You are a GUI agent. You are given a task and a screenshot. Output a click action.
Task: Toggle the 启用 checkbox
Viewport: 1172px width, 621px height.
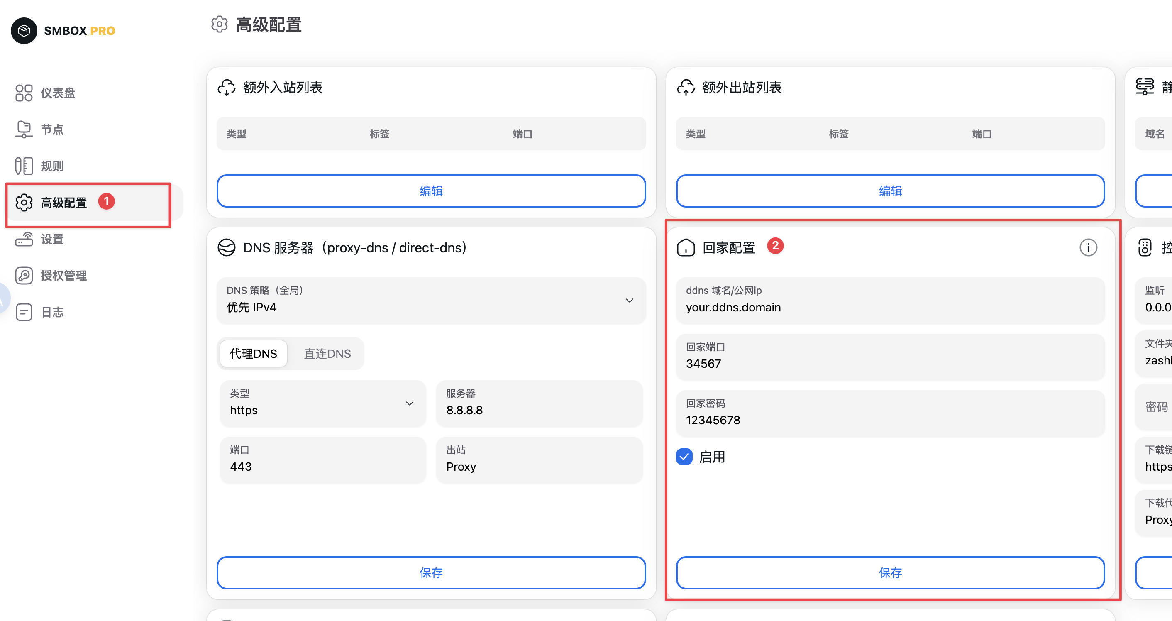[x=684, y=456]
